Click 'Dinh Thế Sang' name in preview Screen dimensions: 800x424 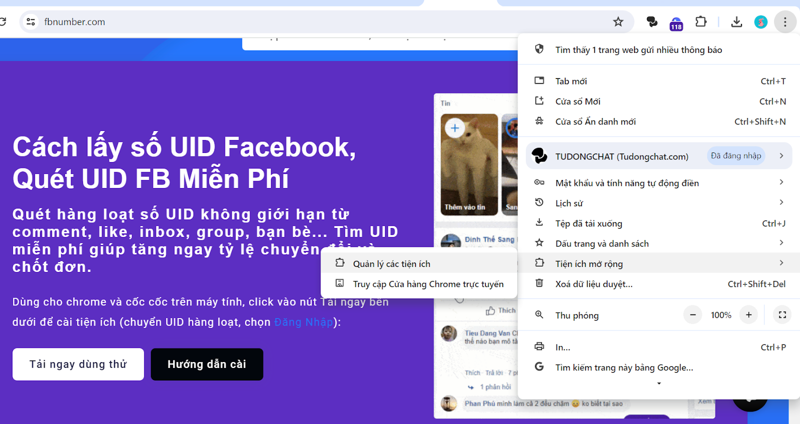coord(489,239)
